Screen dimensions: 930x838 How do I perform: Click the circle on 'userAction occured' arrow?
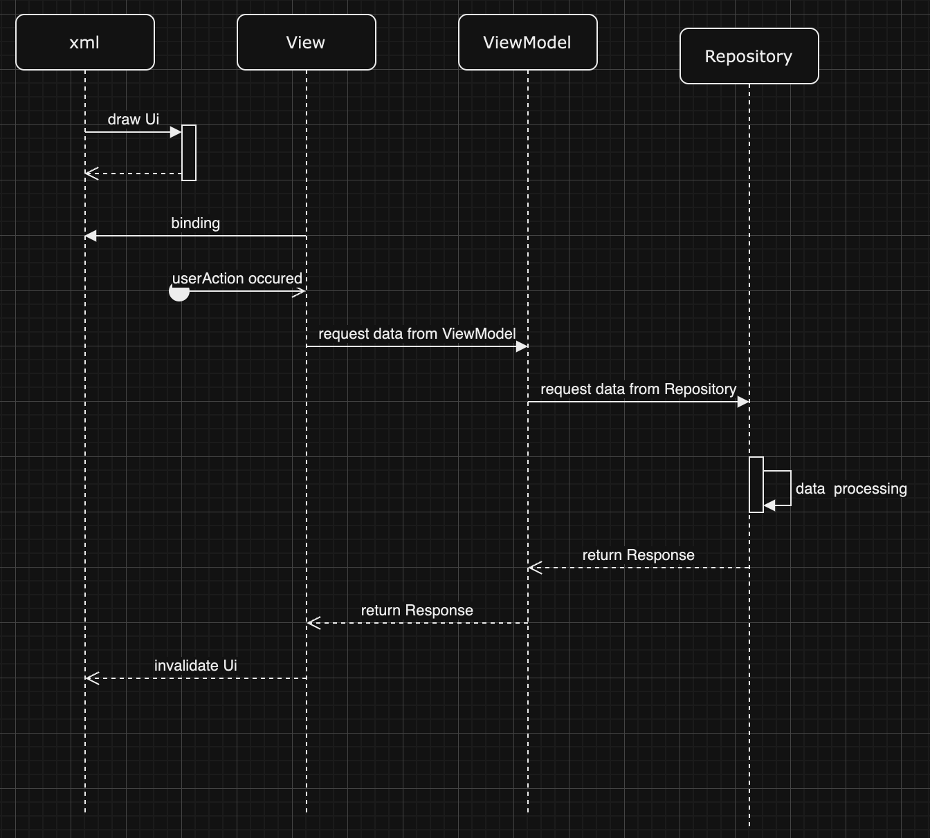(x=179, y=291)
